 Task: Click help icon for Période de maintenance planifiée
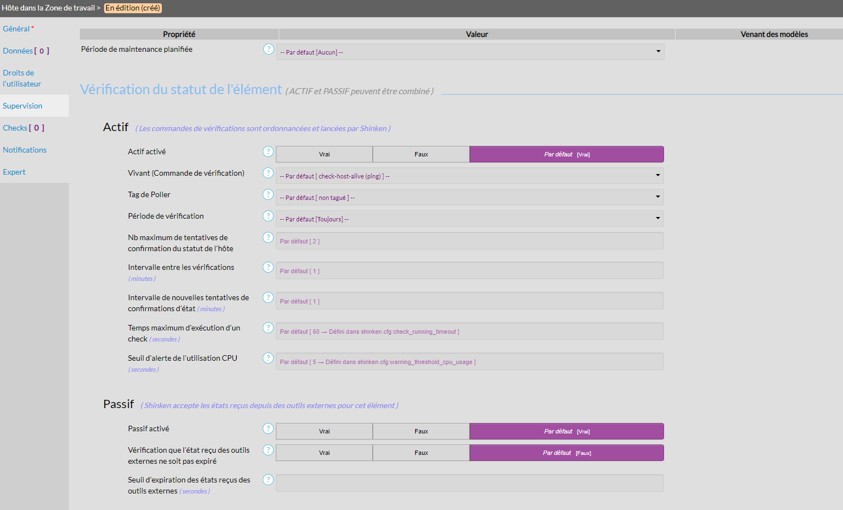(x=268, y=49)
